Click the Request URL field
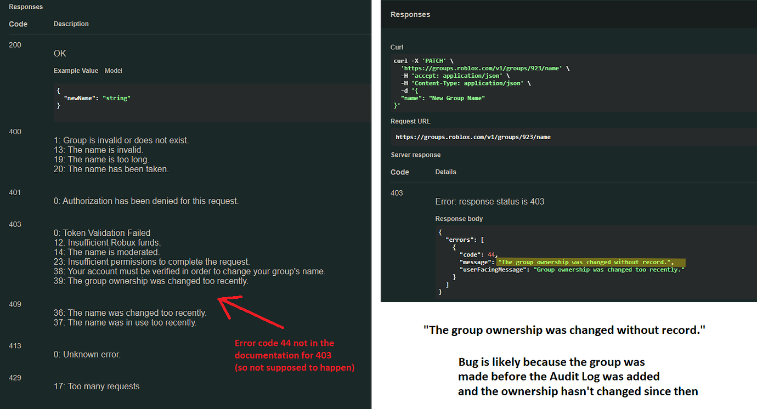The image size is (757, 409). pyautogui.click(x=473, y=137)
